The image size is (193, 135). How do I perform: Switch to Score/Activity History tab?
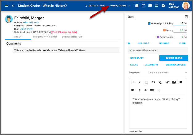point(45,37)
